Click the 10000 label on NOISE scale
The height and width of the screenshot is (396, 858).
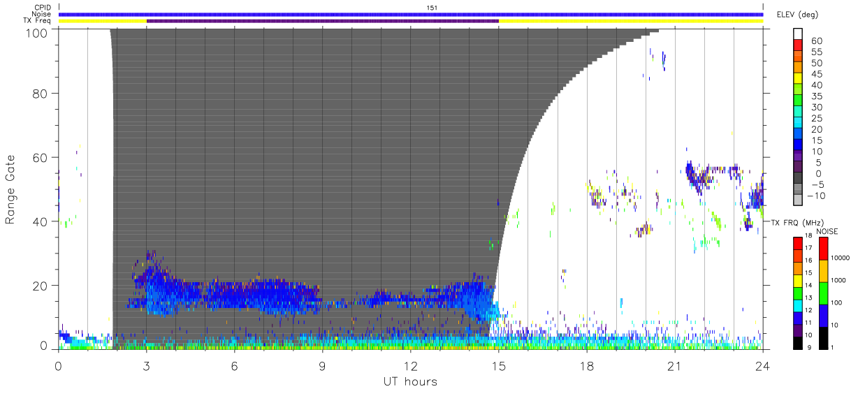(x=842, y=258)
